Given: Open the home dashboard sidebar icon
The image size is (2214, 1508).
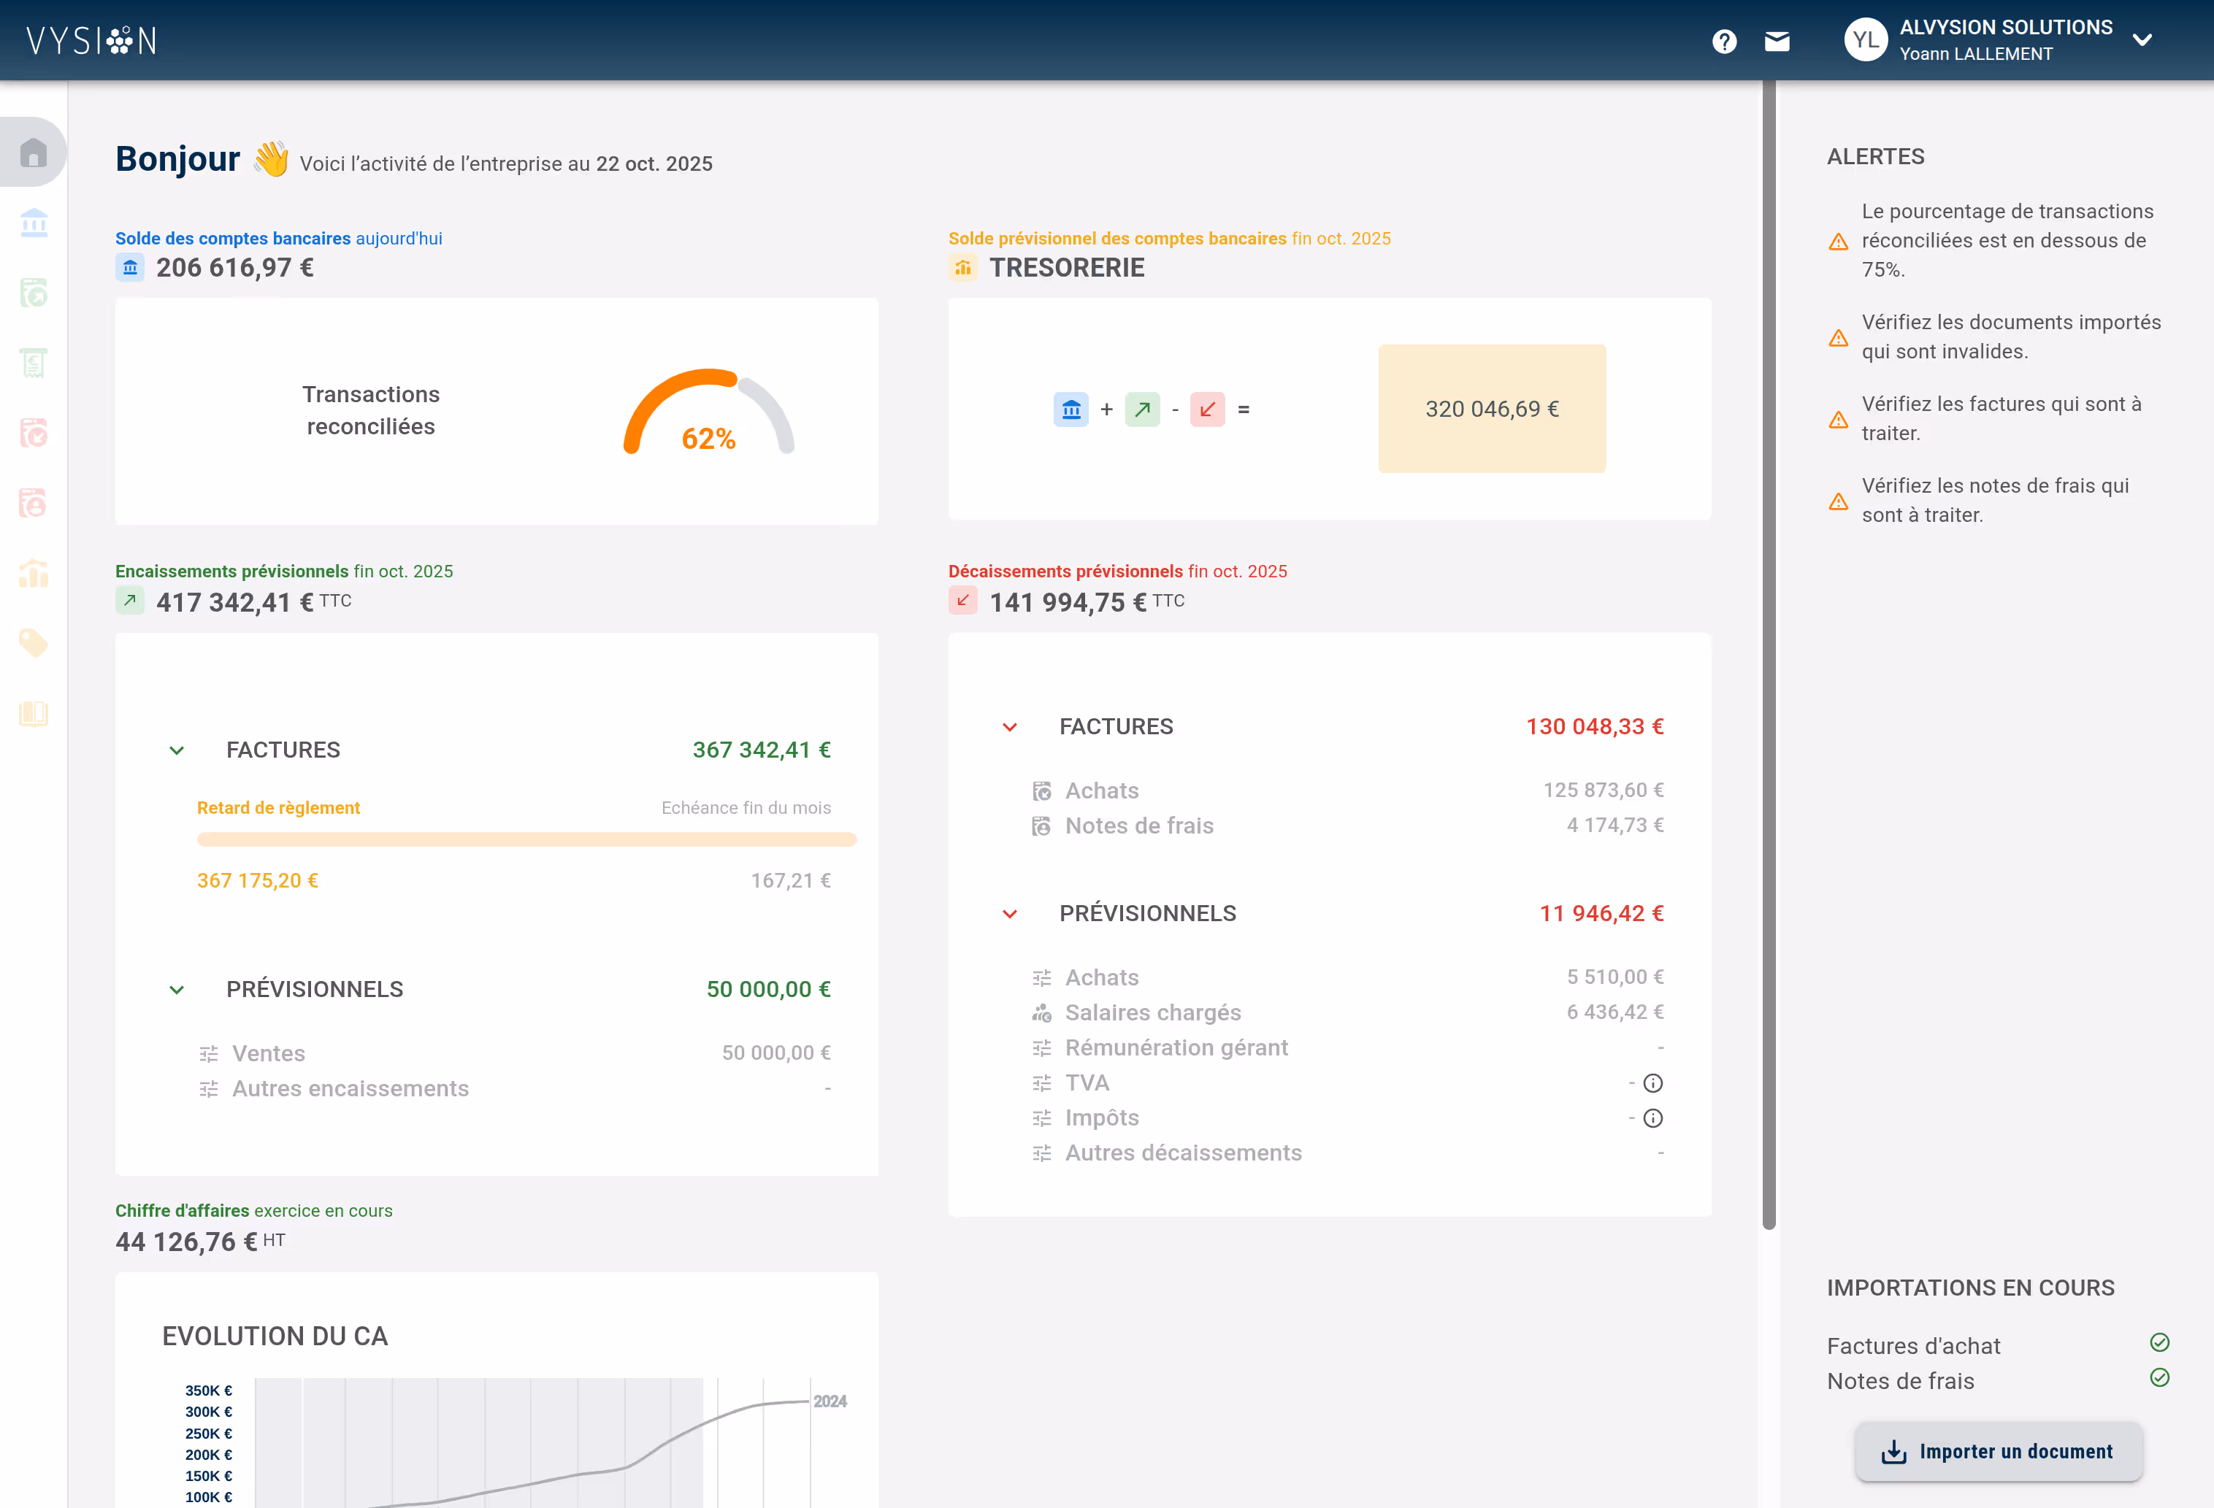Looking at the screenshot, I should point(34,153).
